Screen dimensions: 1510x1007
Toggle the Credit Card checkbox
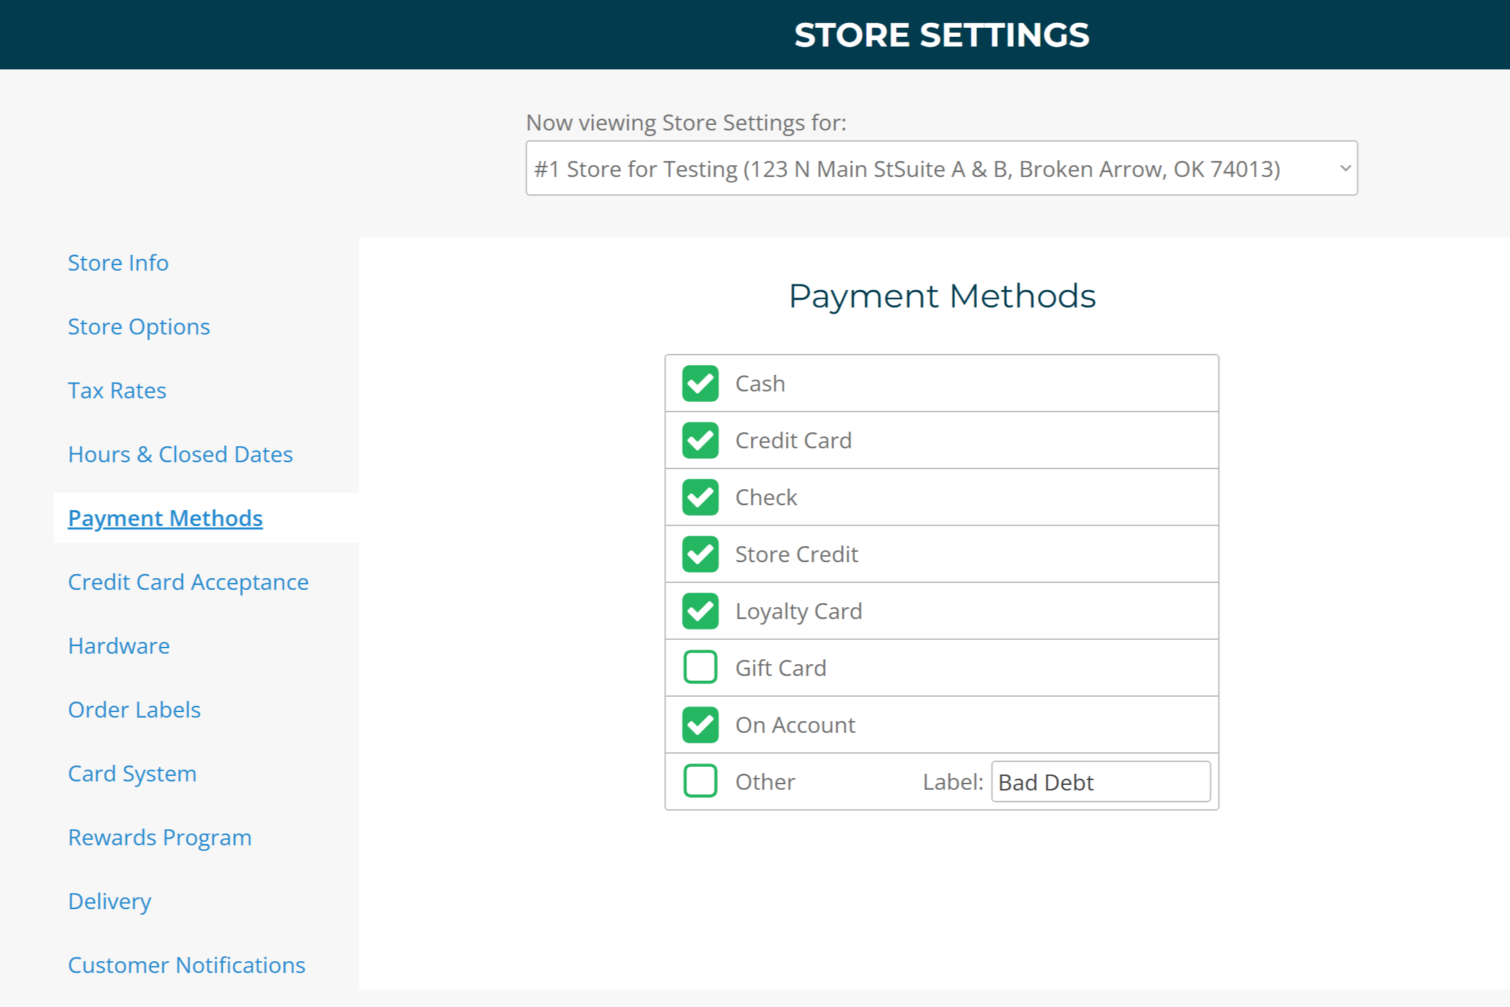pyautogui.click(x=699, y=441)
